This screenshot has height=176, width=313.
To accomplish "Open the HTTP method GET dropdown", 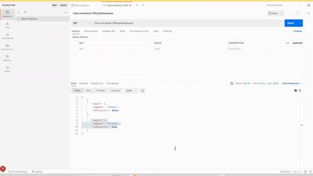I will [x=82, y=23].
